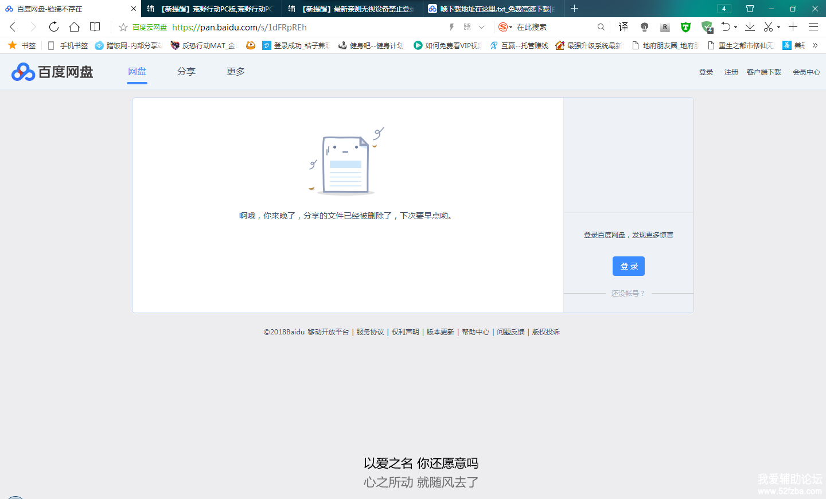Open the Sogou search engine selector

pos(505,27)
